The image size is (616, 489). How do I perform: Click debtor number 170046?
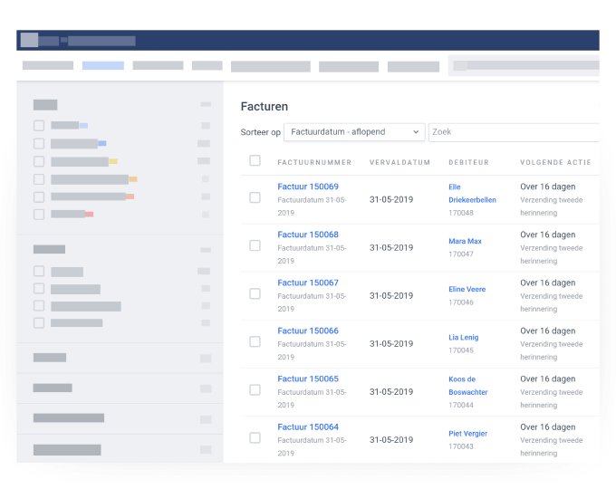461,302
